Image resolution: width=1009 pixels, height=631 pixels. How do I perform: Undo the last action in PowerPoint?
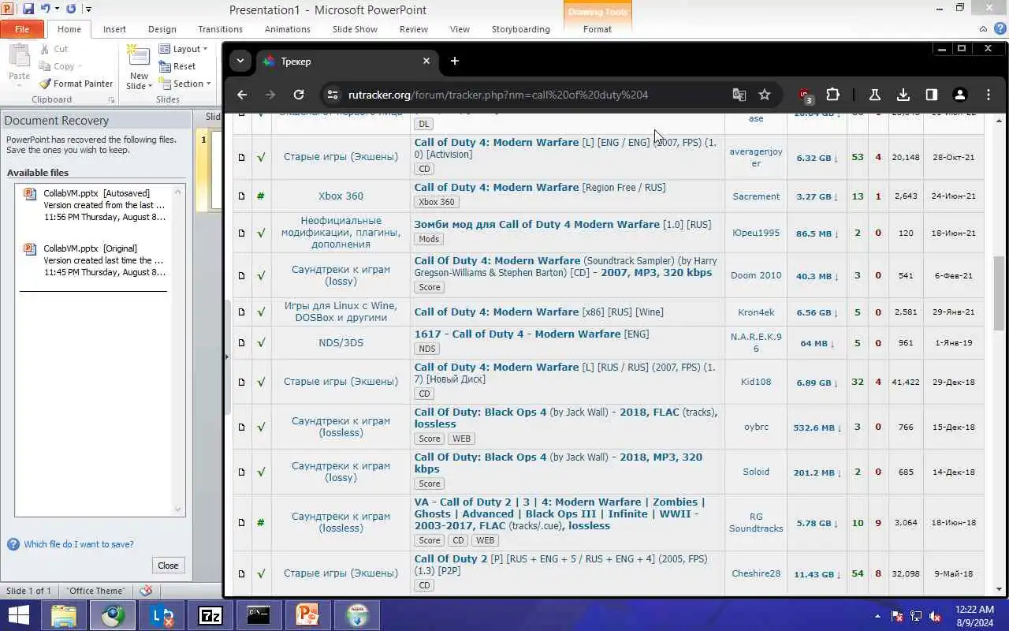point(45,9)
